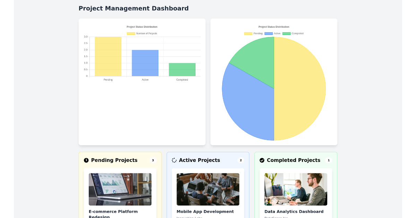
Task: Click the Data Analytics Dashboard thumbnail
Action: point(295,189)
